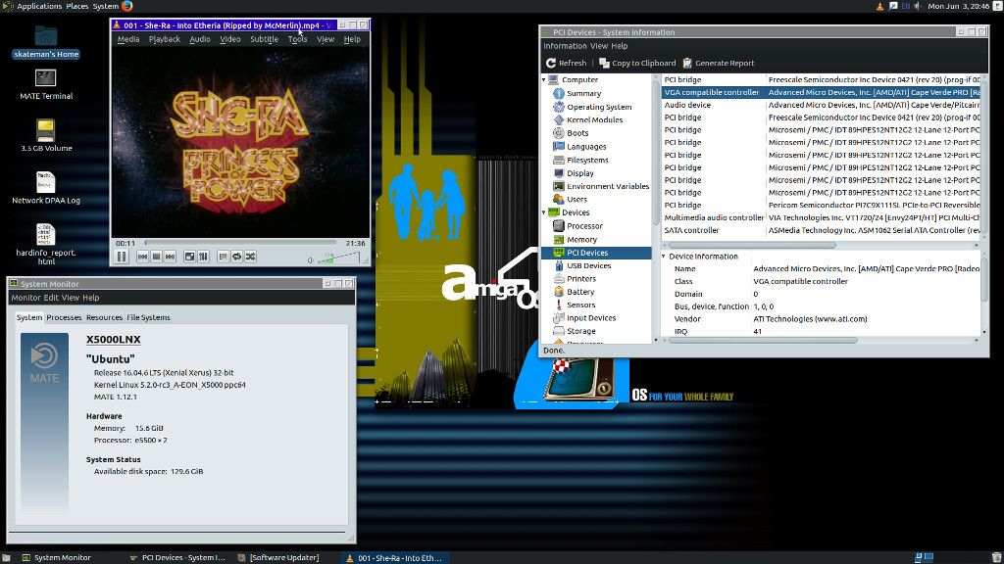Open the Edit menu in System Monitor
The width and height of the screenshot is (1004, 564).
(x=51, y=298)
